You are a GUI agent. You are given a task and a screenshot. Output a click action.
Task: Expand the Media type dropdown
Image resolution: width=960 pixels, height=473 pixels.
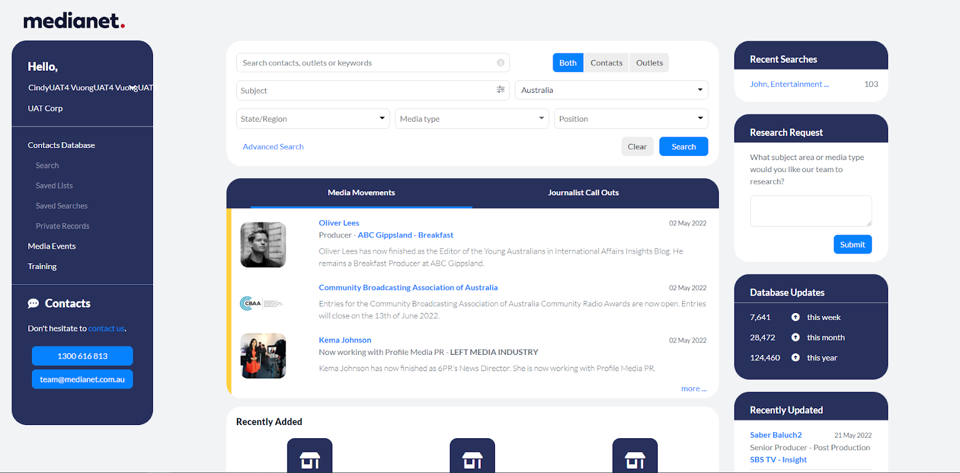point(472,119)
